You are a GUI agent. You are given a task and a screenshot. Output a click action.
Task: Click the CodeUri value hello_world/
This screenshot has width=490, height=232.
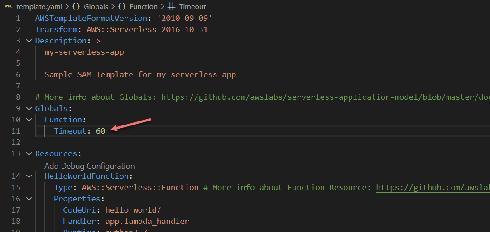(x=133, y=210)
